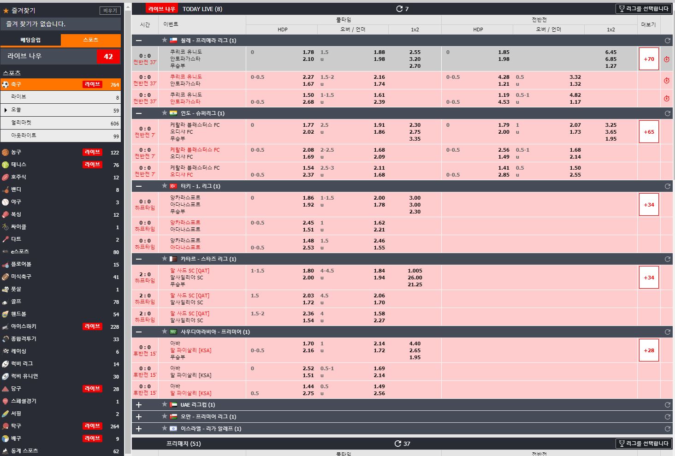This screenshot has width=675, height=456.
Task: Click the clear favorites button
Action: pos(110,11)
